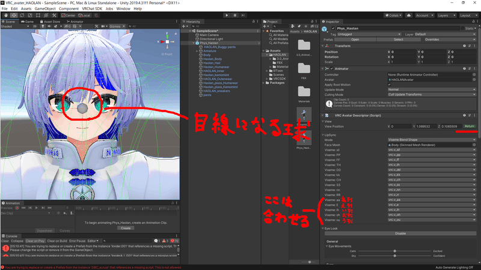Image resolution: width=481 pixels, height=270 pixels.
Task: Collapse the SampleScene in the Hierarchy
Action: pos(190,31)
